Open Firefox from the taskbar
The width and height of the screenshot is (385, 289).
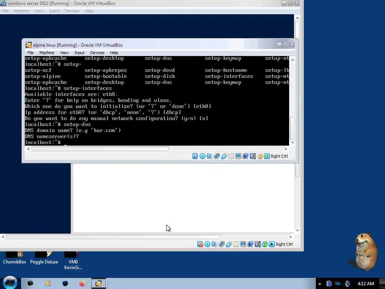82,283
